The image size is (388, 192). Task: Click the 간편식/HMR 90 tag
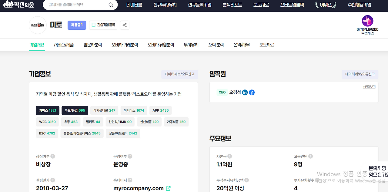tap(120, 122)
